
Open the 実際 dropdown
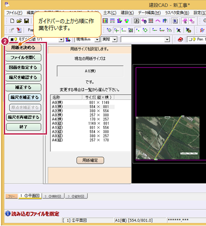pos(115,39)
